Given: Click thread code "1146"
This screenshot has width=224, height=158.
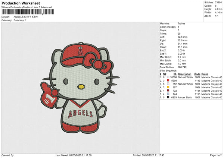Looking at the screenshot, I should tap(197, 81).
